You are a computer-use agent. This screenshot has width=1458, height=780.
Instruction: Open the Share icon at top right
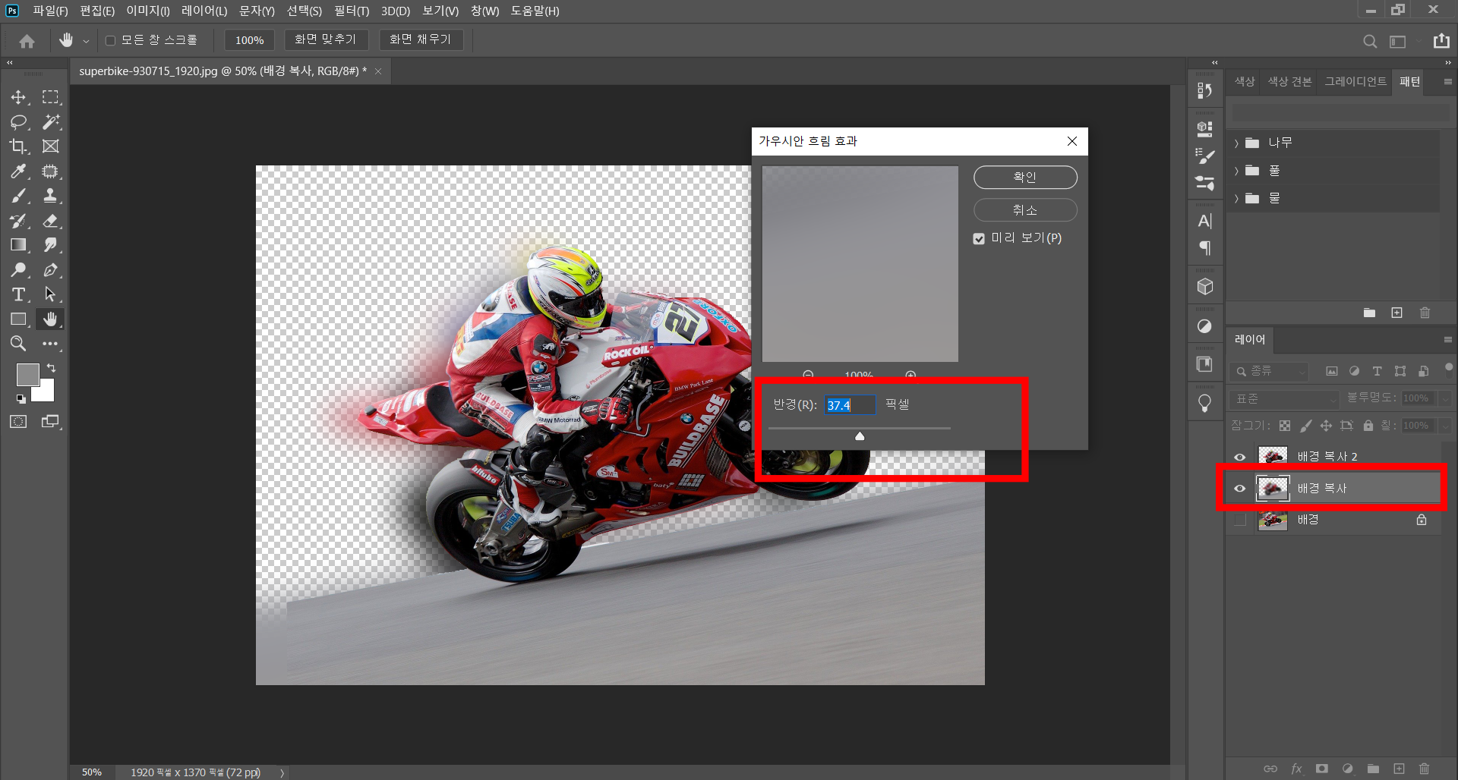click(1441, 41)
